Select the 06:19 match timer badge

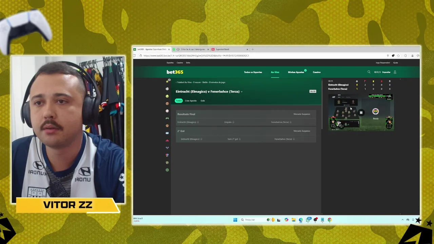[x=313, y=91]
